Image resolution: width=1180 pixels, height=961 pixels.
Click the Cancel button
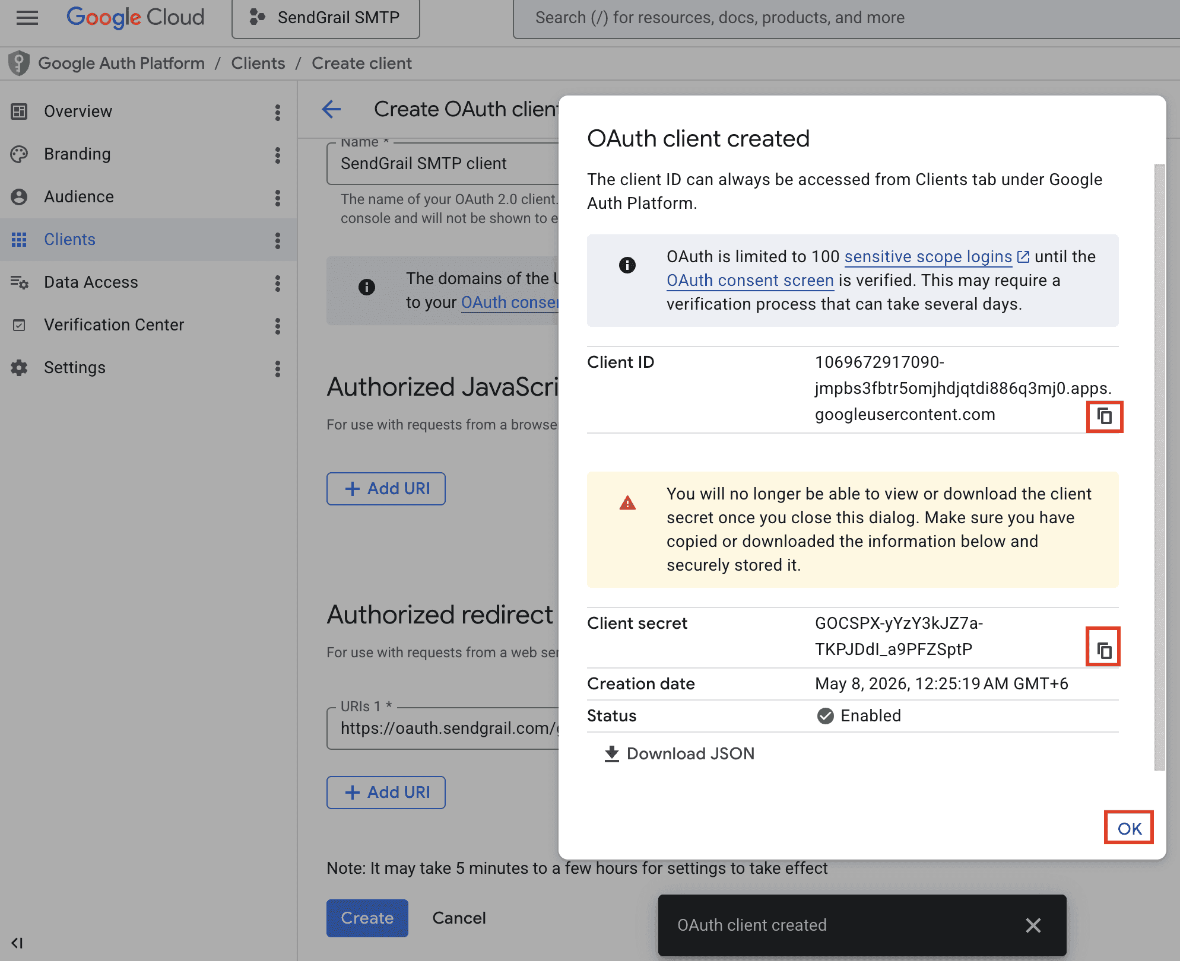(x=459, y=918)
